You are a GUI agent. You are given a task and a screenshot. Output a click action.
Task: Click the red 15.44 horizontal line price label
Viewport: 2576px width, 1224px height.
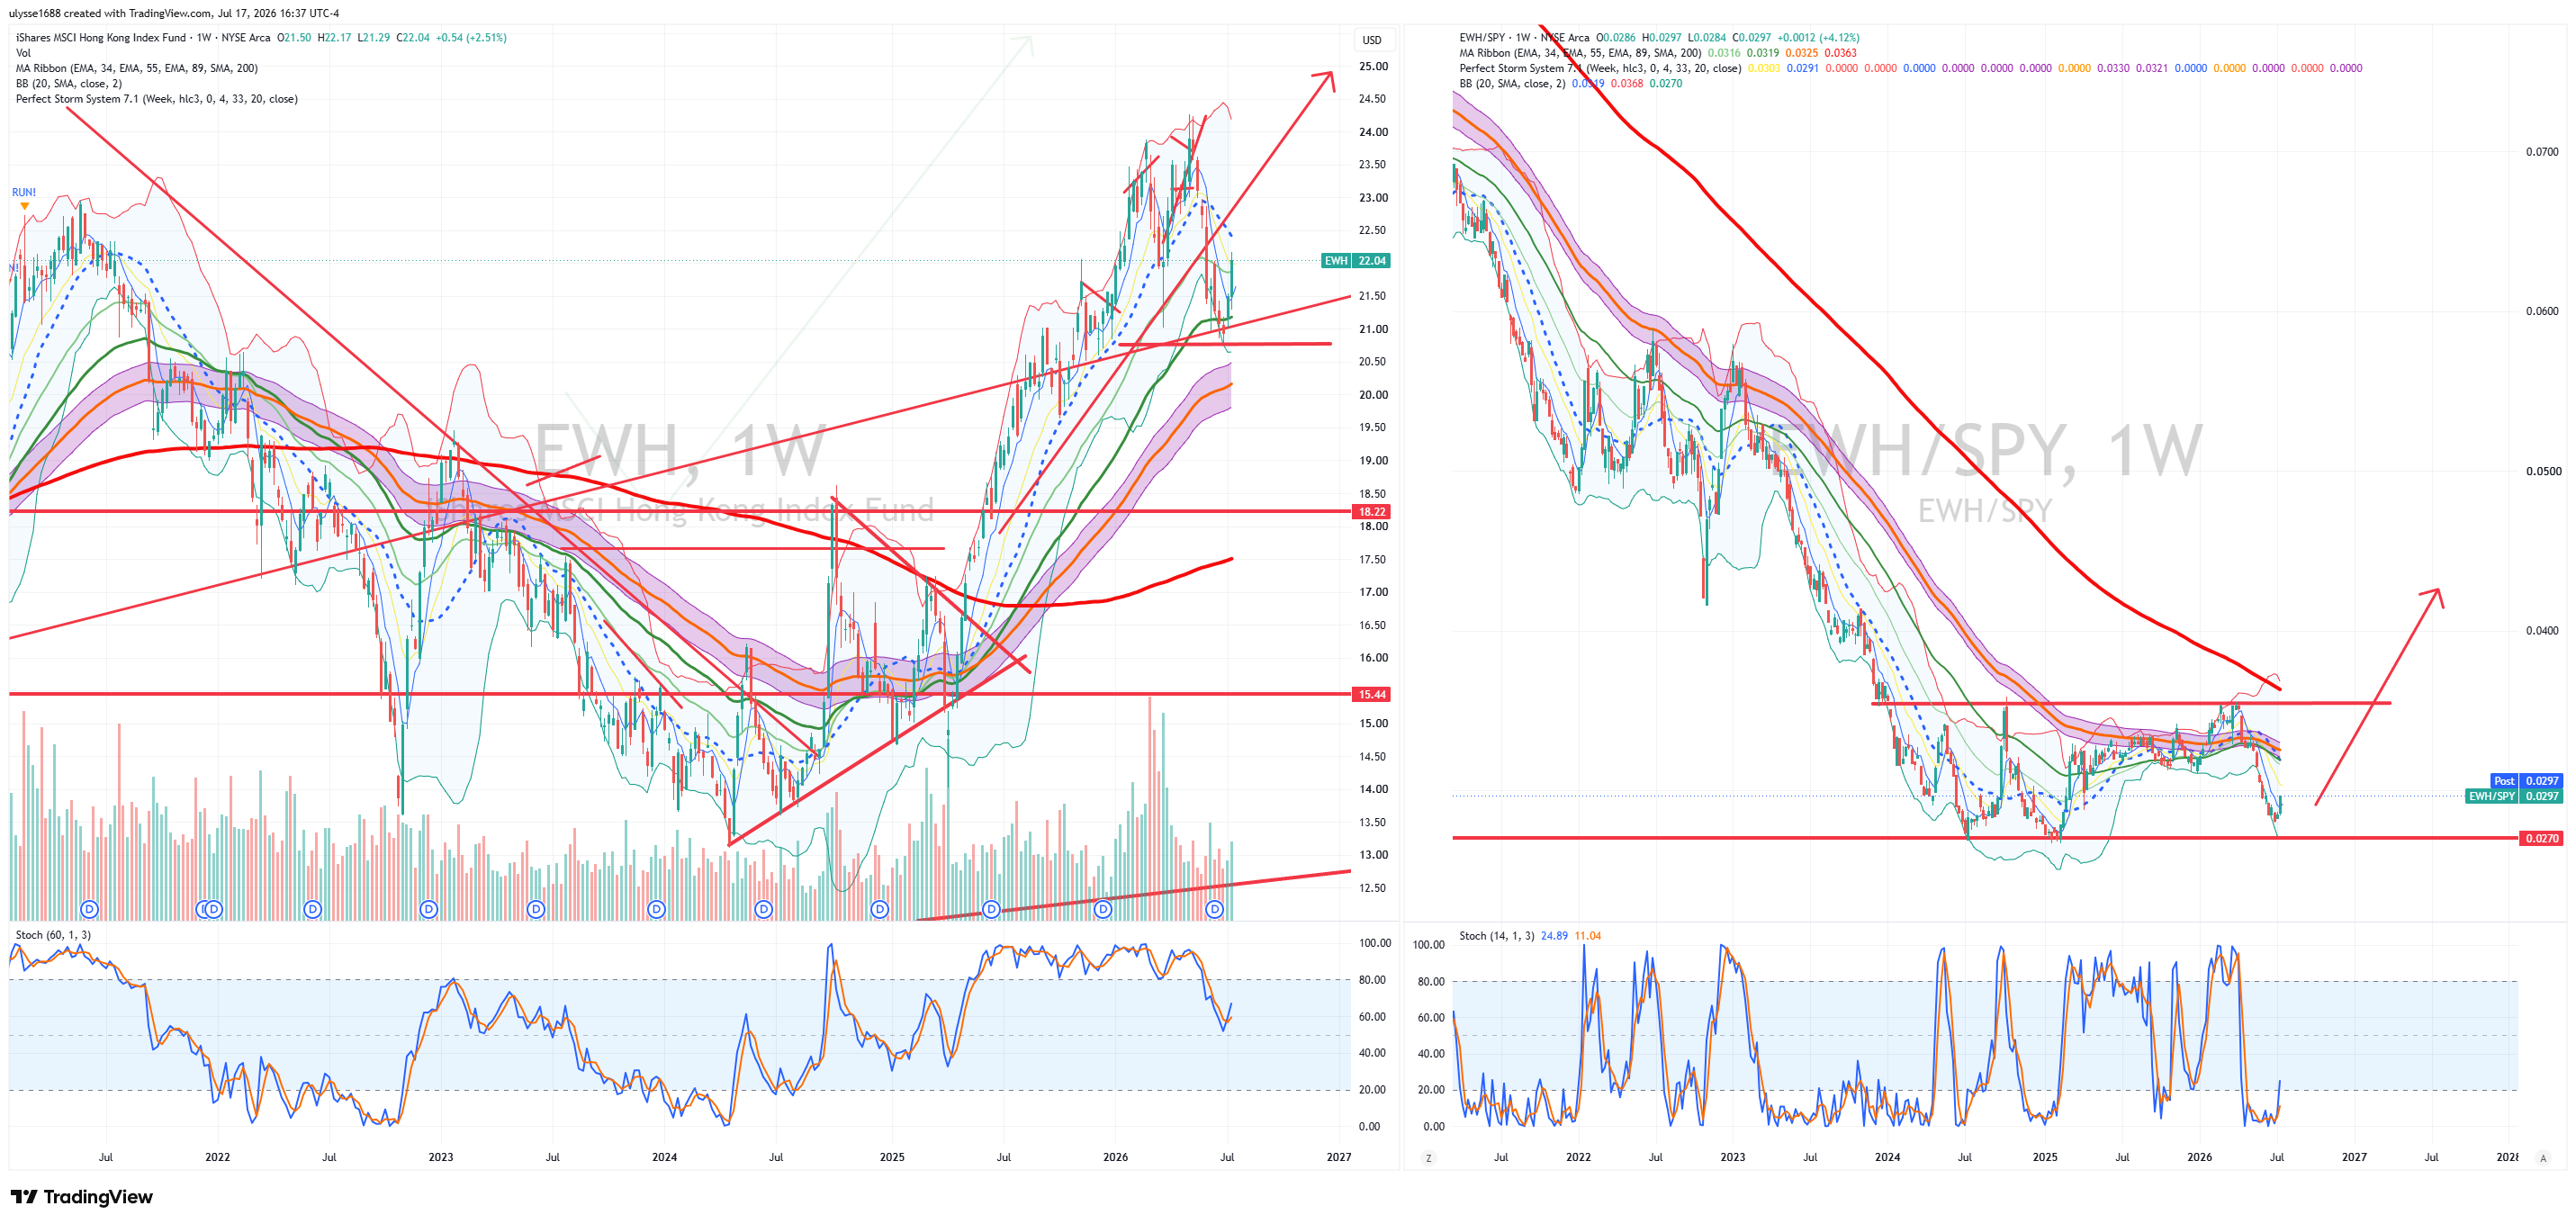coord(1371,694)
